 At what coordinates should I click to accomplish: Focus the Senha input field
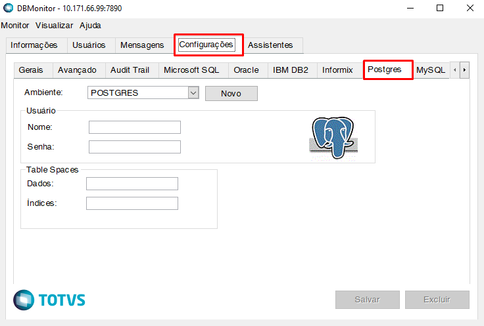click(135, 147)
